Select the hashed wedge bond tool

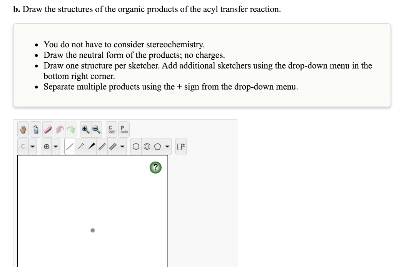(81, 146)
